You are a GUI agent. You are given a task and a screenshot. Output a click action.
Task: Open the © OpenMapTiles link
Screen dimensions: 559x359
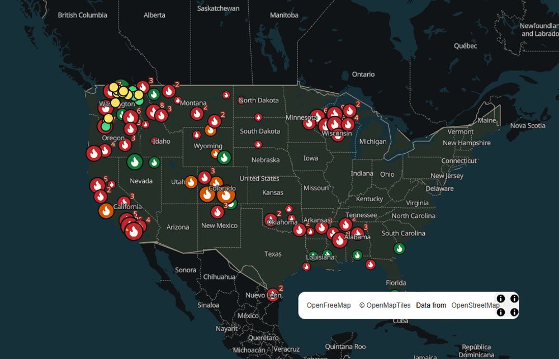coord(385,305)
